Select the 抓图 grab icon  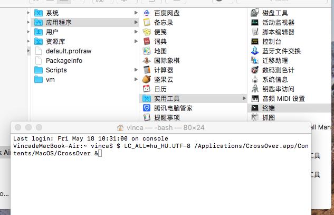tap(255, 117)
